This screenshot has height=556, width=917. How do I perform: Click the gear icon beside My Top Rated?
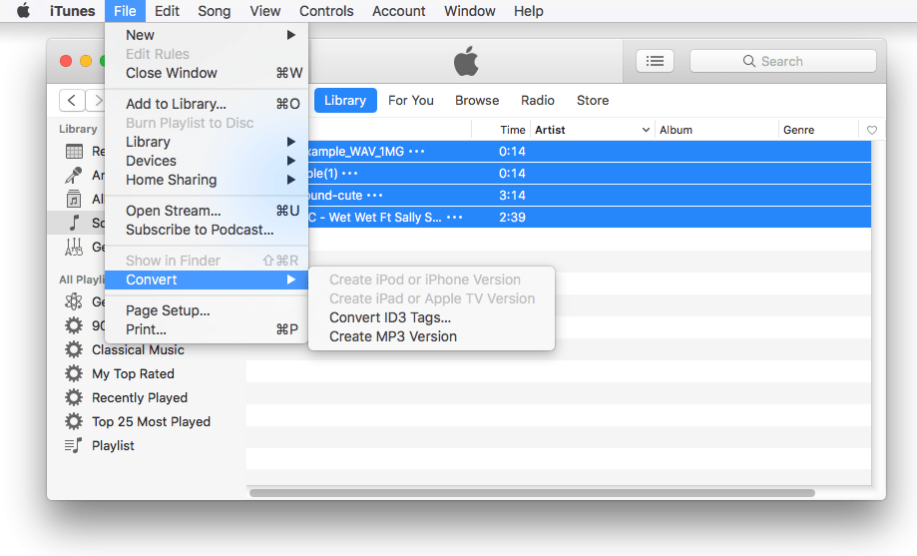pyautogui.click(x=74, y=373)
